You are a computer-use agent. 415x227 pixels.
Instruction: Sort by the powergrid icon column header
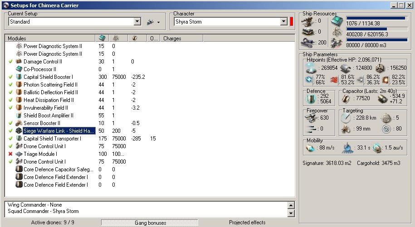coord(118,39)
